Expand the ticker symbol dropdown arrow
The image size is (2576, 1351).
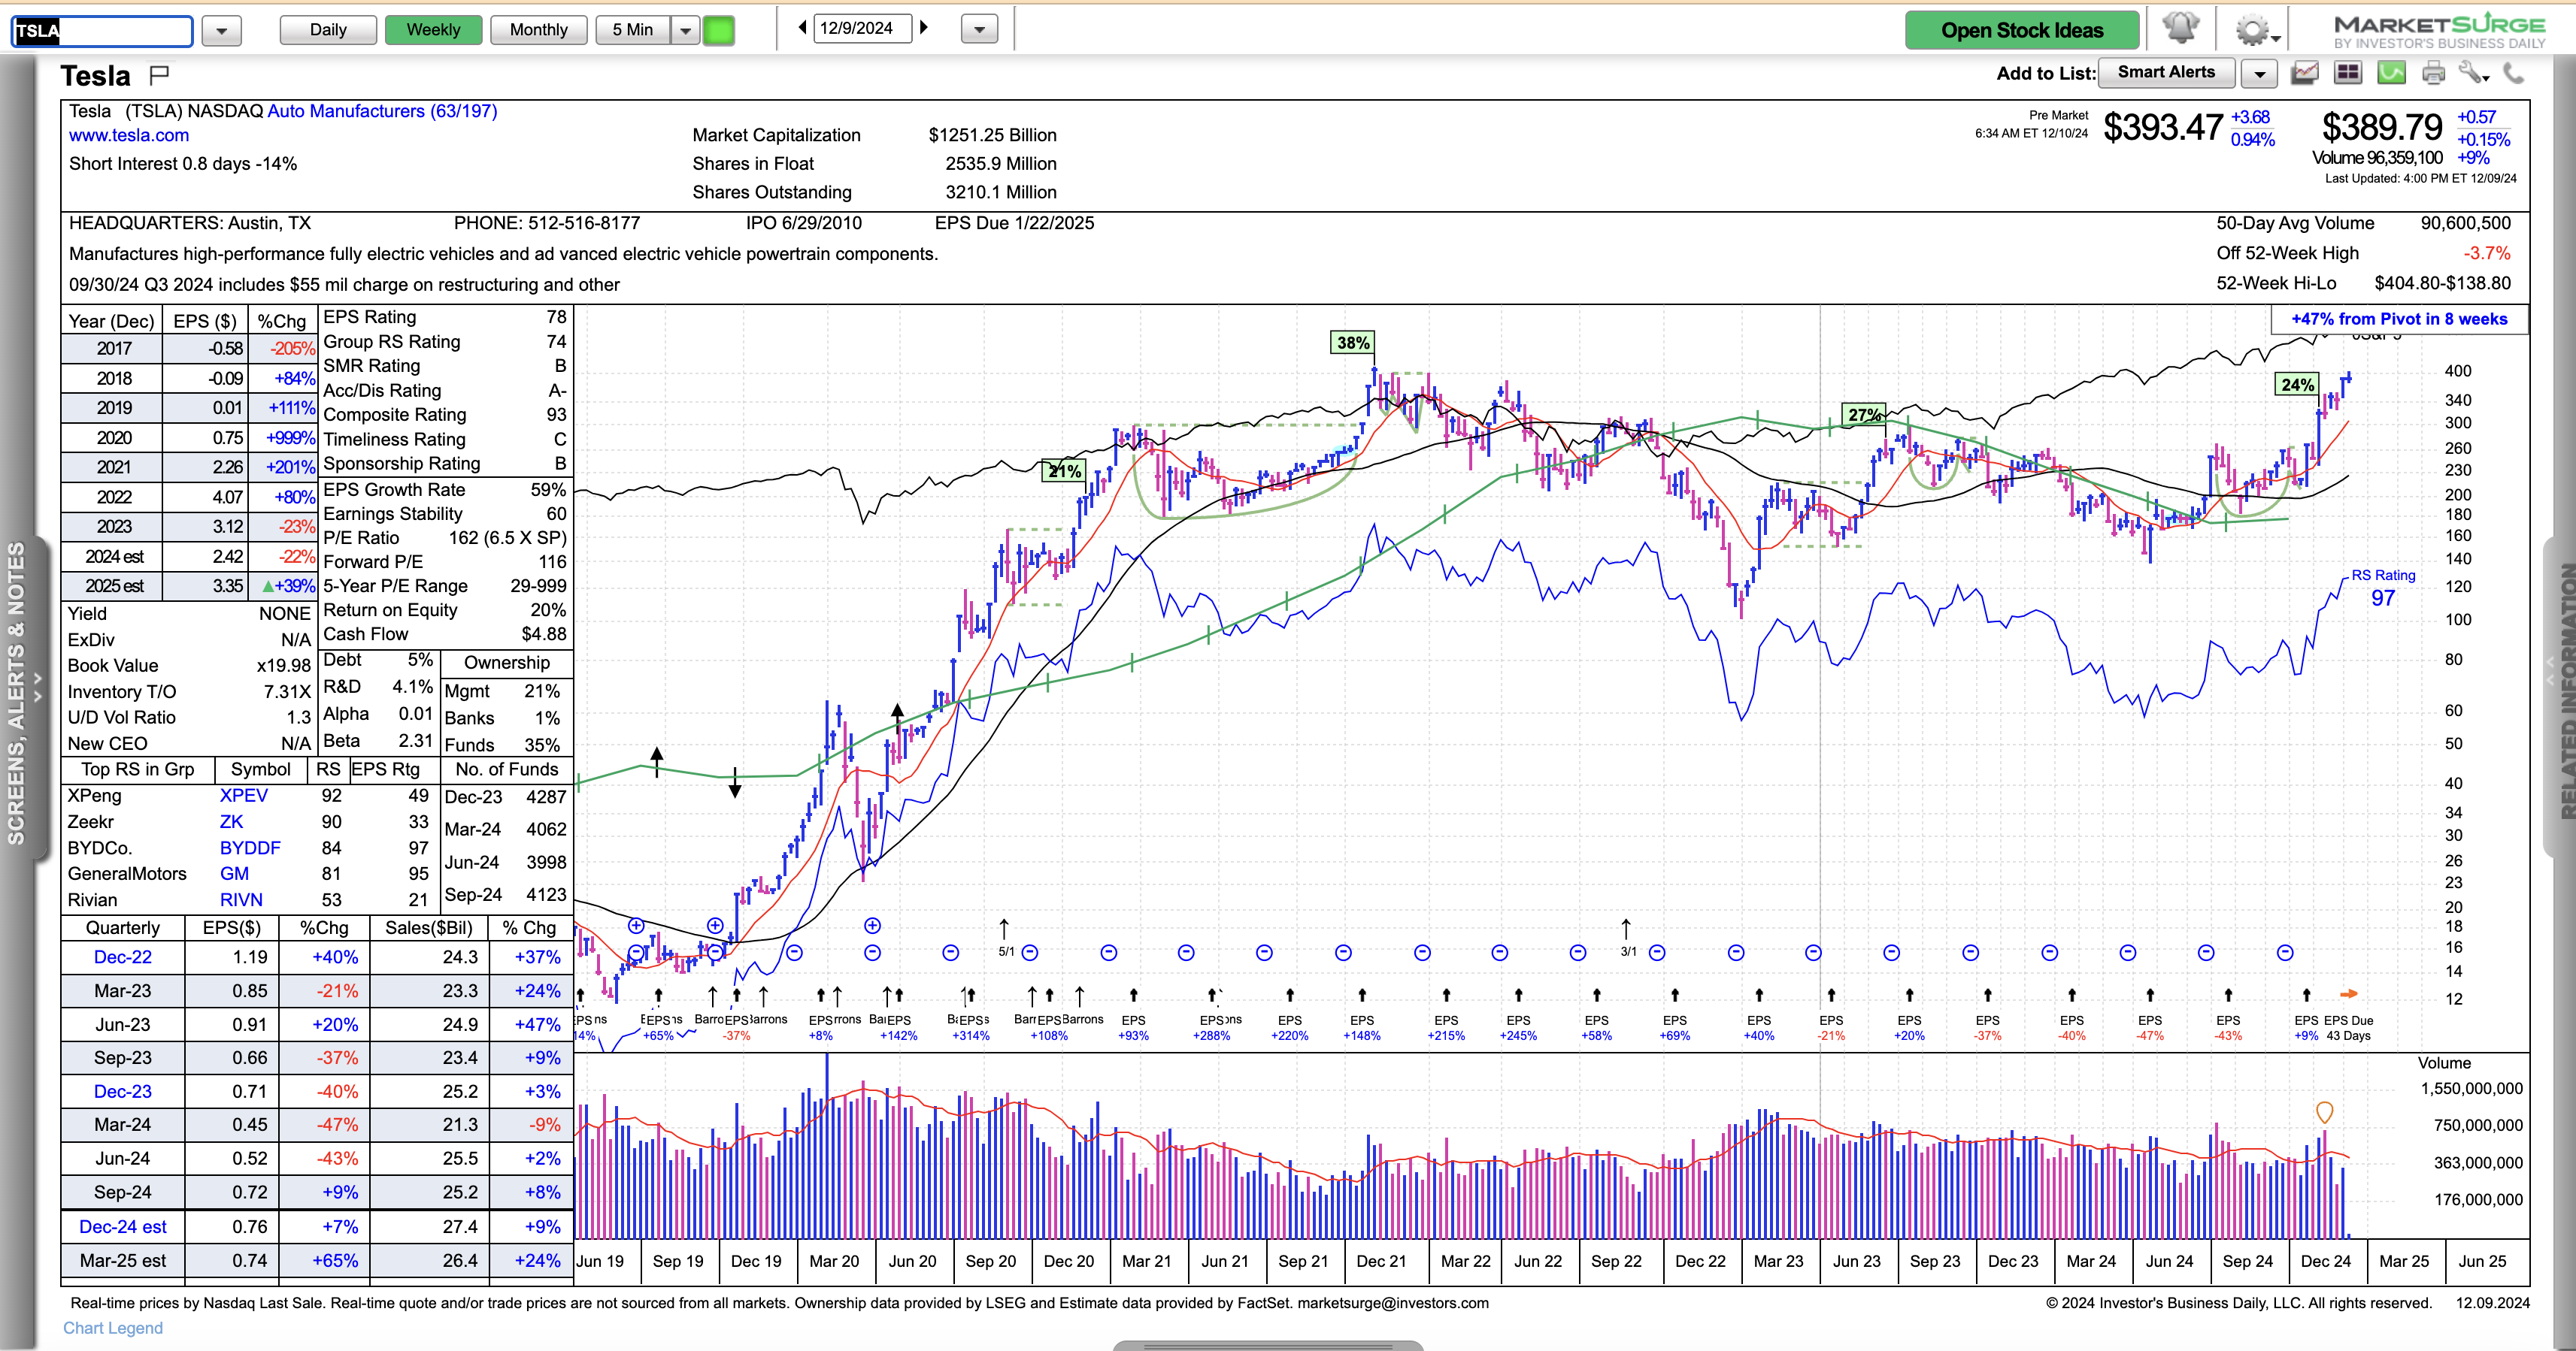[x=221, y=31]
